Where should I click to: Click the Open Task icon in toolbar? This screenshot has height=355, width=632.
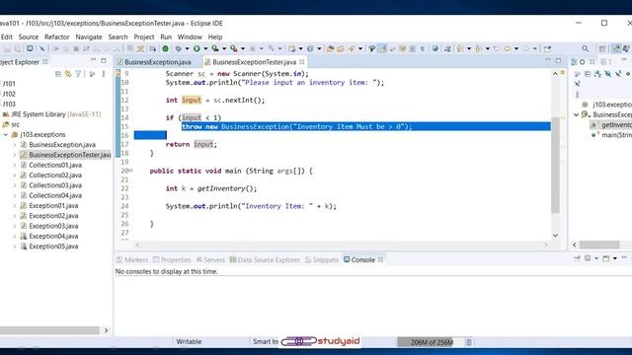340,49
